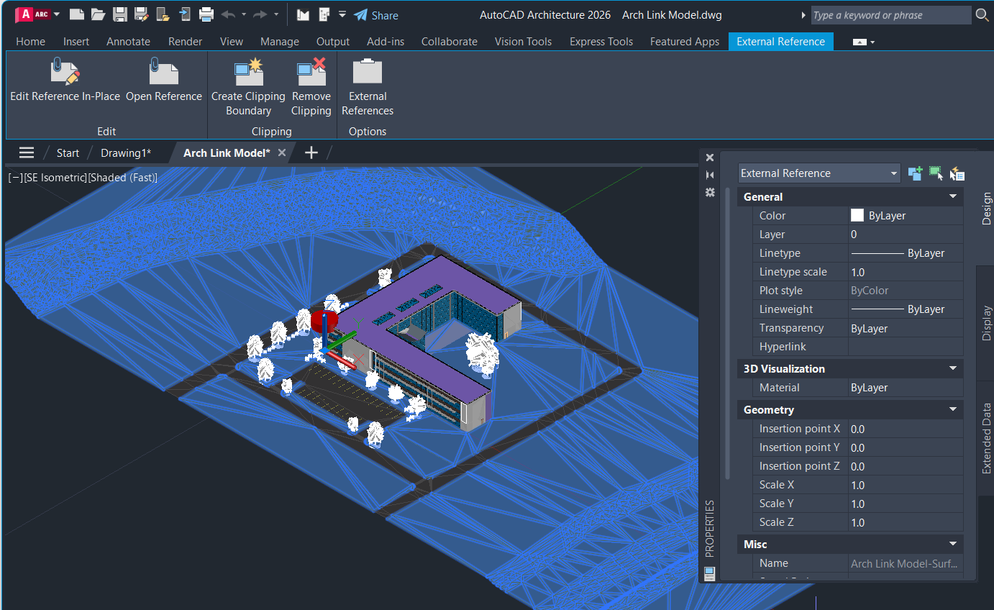Open the file tabs hamburger menu
Screen dimensions: 994x610
point(27,152)
